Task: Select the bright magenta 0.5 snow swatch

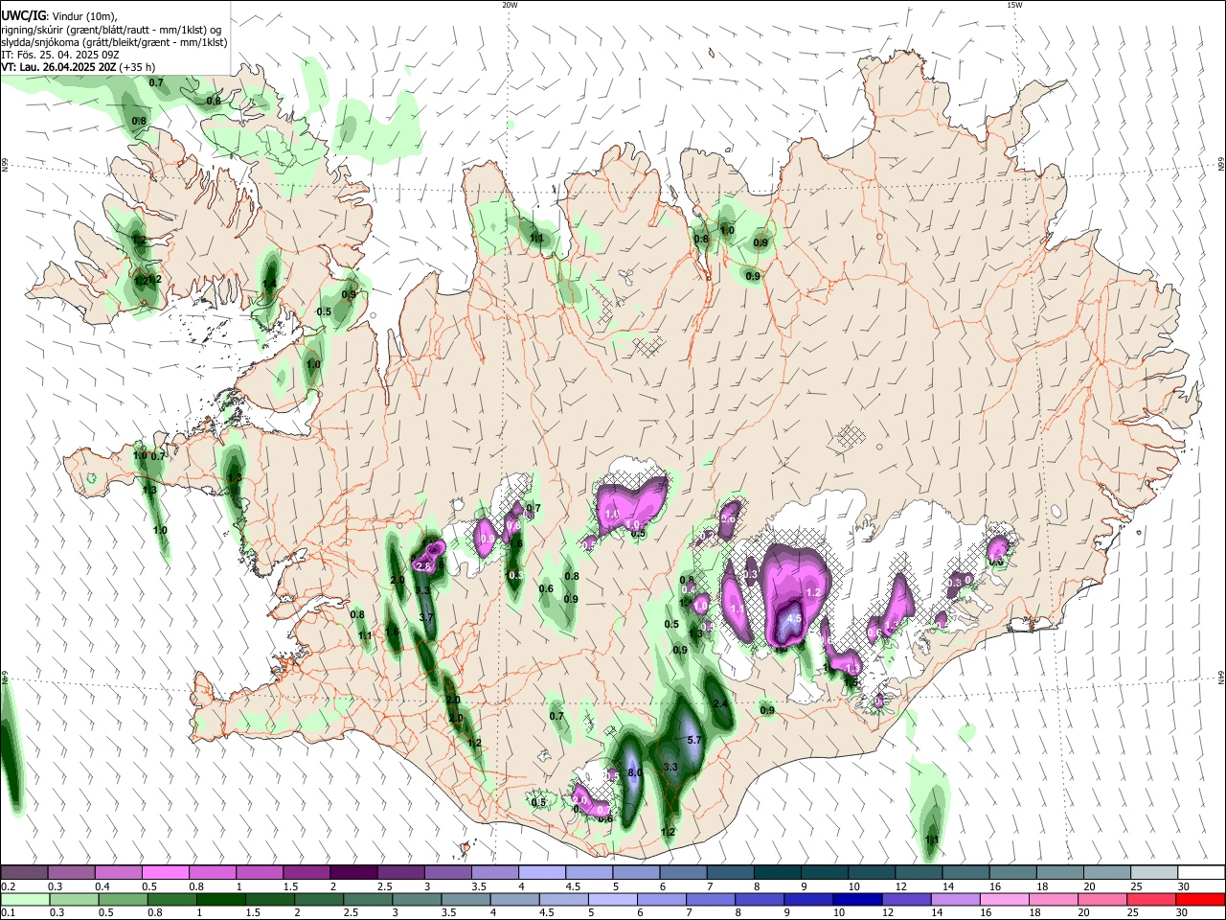Action: pyautogui.click(x=165, y=872)
